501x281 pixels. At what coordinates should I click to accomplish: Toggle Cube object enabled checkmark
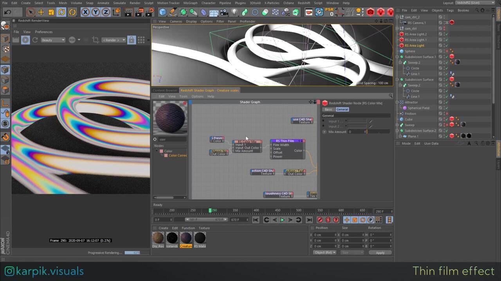click(447, 119)
